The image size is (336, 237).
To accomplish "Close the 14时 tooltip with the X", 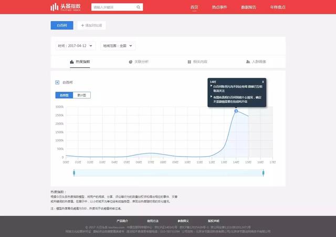I will click(x=263, y=82).
